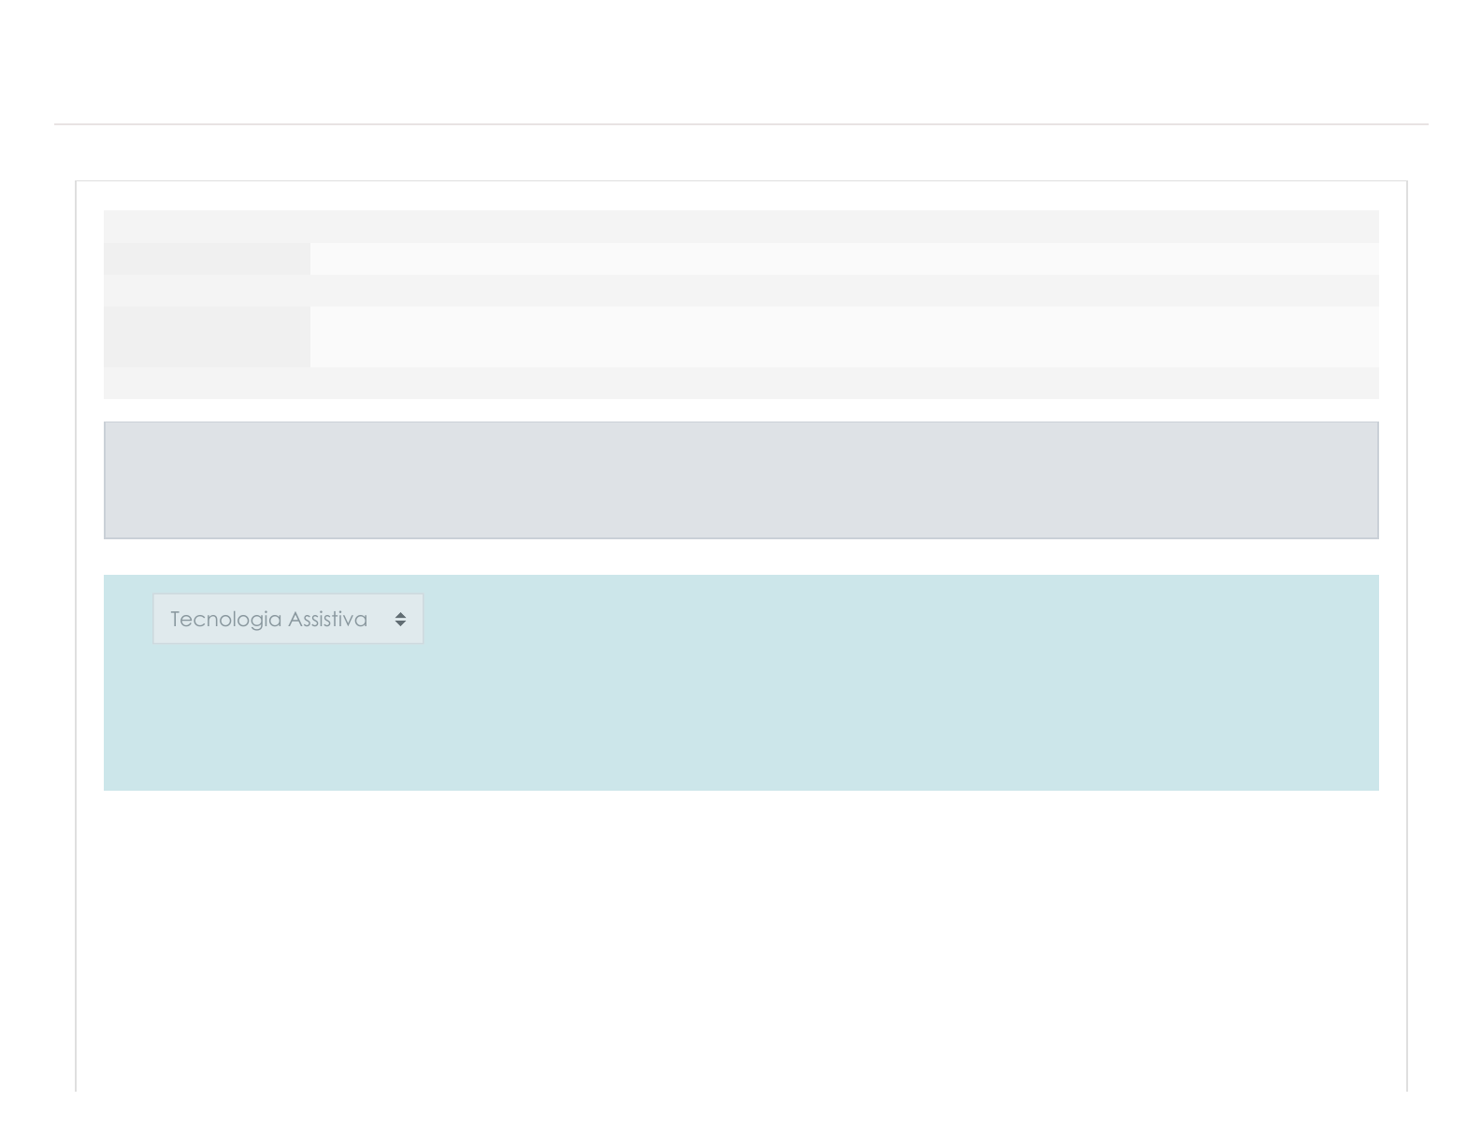Click the topmost gray table row
The width and height of the screenshot is (1481, 1144).
pos(740,226)
